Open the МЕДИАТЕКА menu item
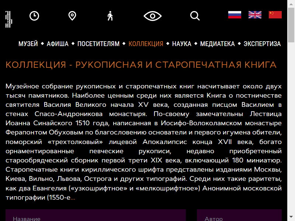295x221 pixels. click(217, 44)
